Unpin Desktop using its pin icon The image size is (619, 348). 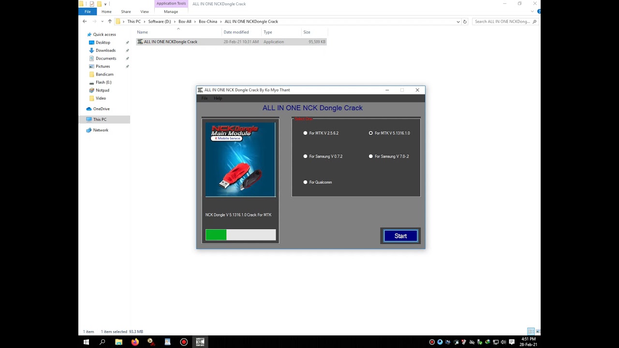[x=127, y=43]
